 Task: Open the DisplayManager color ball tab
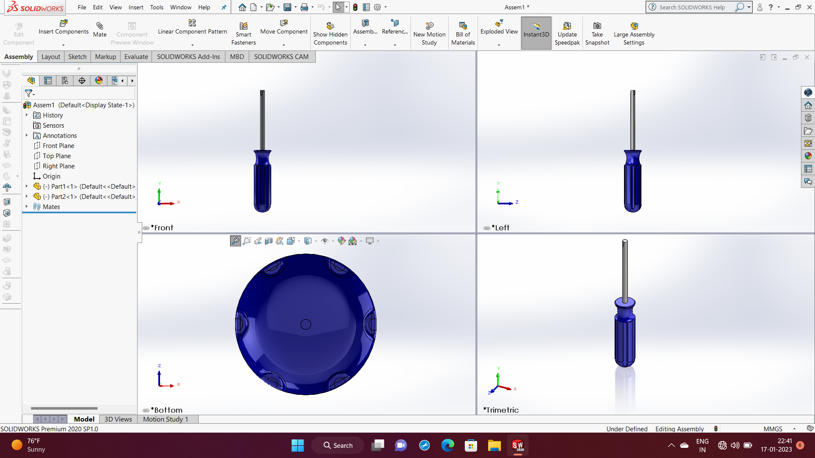[x=99, y=81]
